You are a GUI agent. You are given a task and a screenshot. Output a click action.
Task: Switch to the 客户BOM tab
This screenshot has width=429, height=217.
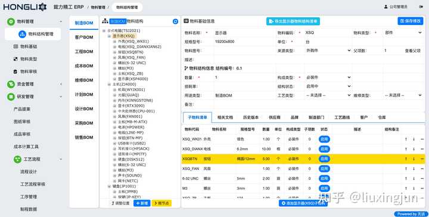tap(84, 37)
